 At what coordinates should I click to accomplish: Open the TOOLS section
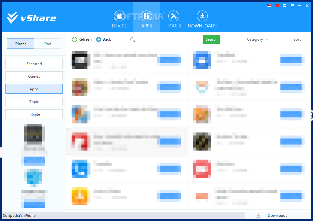coord(174,19)
